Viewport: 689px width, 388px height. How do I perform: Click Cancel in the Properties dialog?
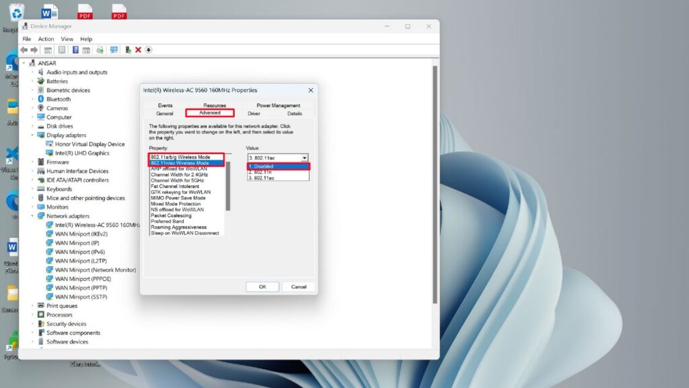tap(299, 287)
